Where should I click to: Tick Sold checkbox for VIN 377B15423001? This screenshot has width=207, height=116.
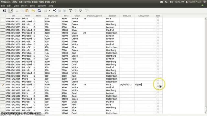click(x=158, y=22)
